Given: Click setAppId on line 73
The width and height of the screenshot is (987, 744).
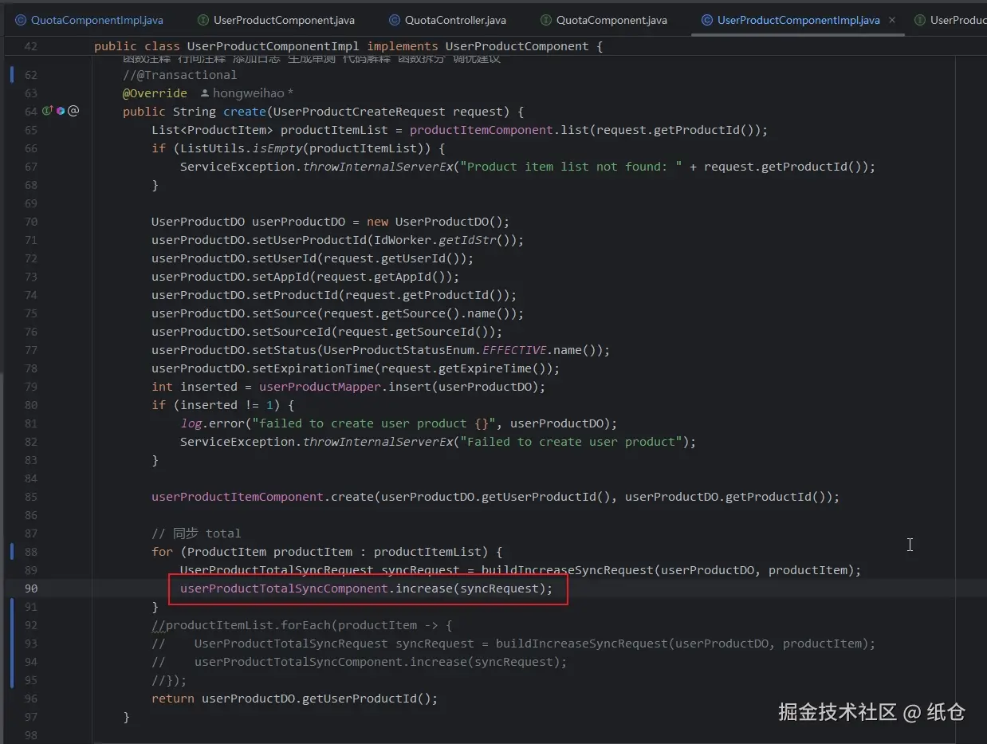Looking at the screenshot, I should click(281, 277).
